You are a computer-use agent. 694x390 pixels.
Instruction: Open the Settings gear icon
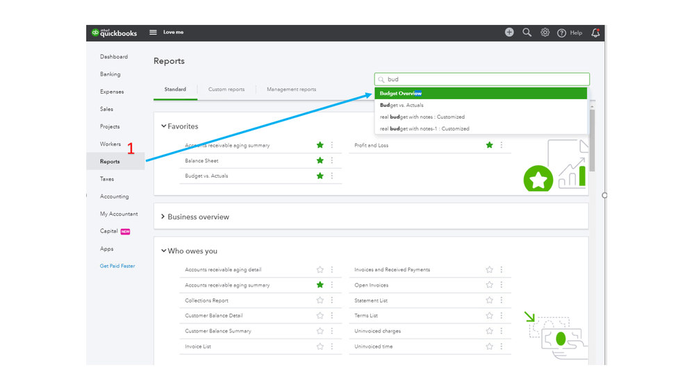545,33
